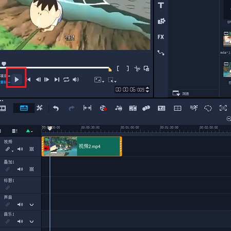Click the scissors split clip icon
Screen dimensions: 231x231
(137, 69)
